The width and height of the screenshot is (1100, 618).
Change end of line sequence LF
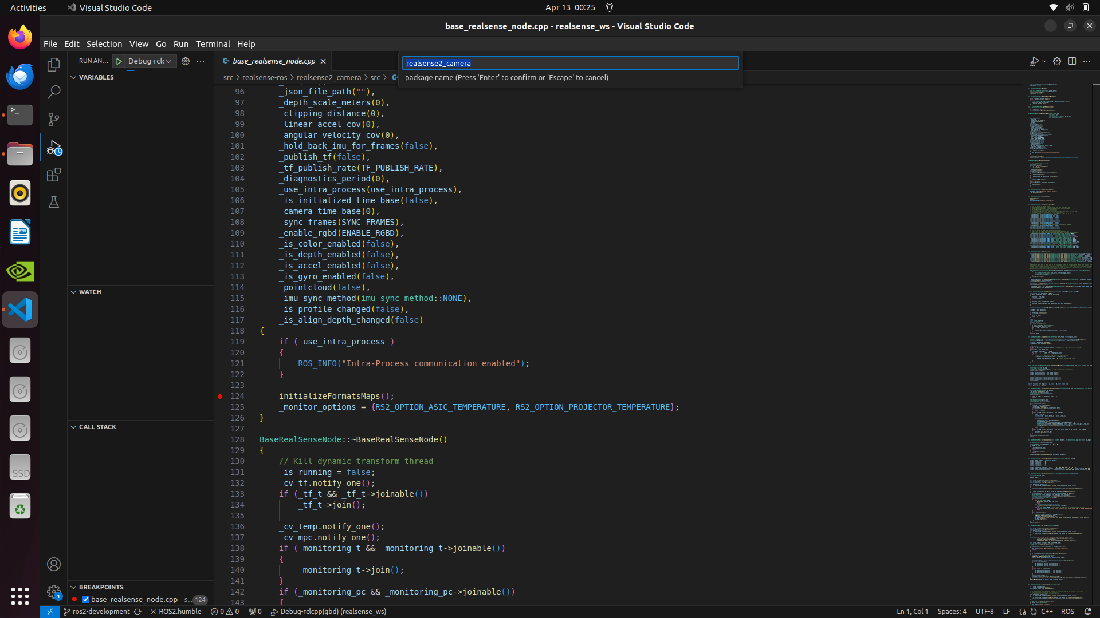[x=1007, y=612]
